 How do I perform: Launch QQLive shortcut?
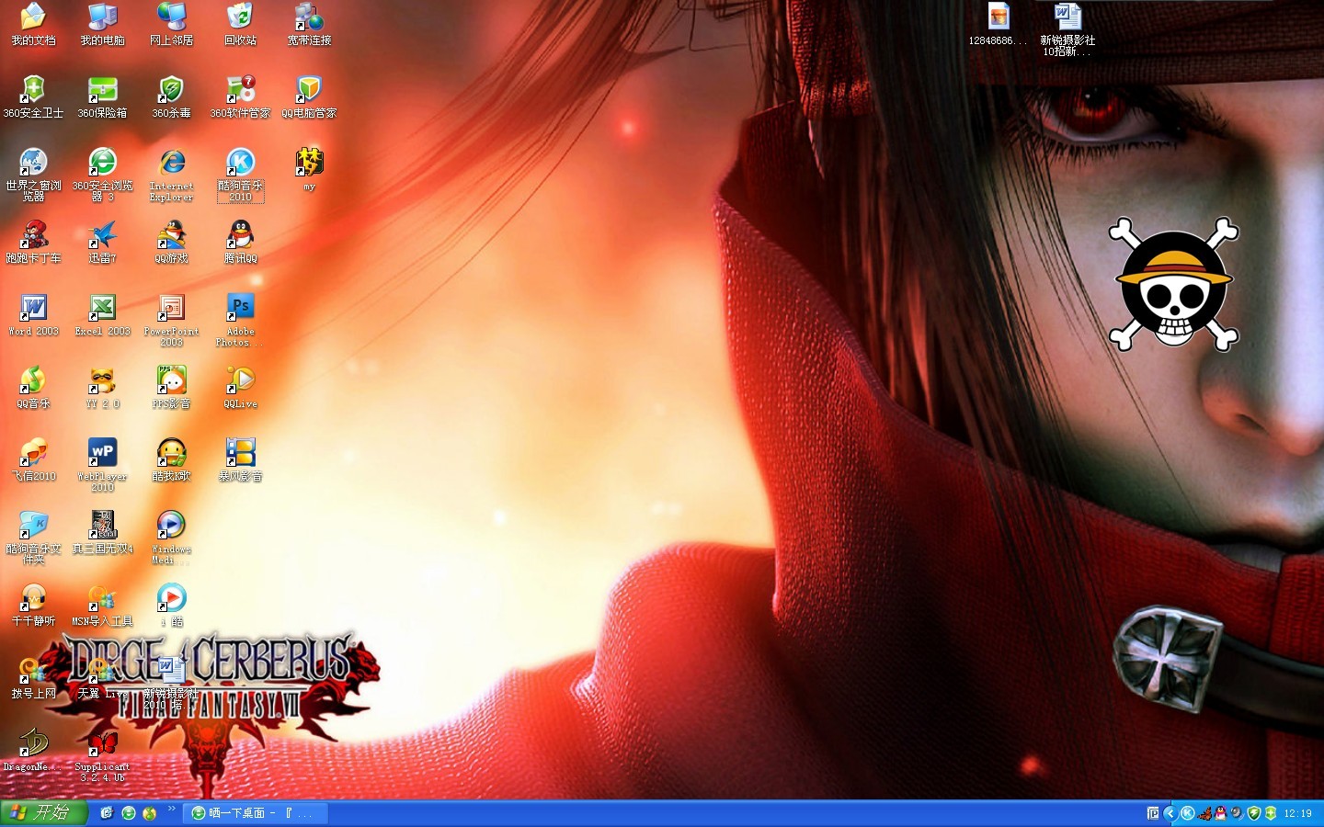point(240,387)
